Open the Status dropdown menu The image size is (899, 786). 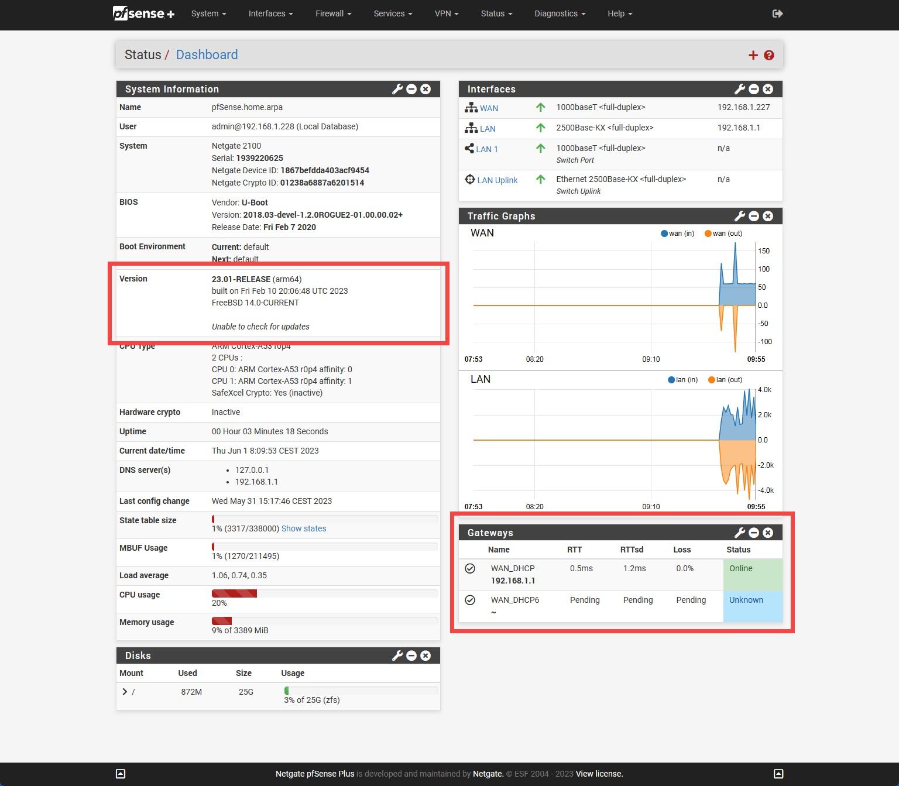(496, 13)
